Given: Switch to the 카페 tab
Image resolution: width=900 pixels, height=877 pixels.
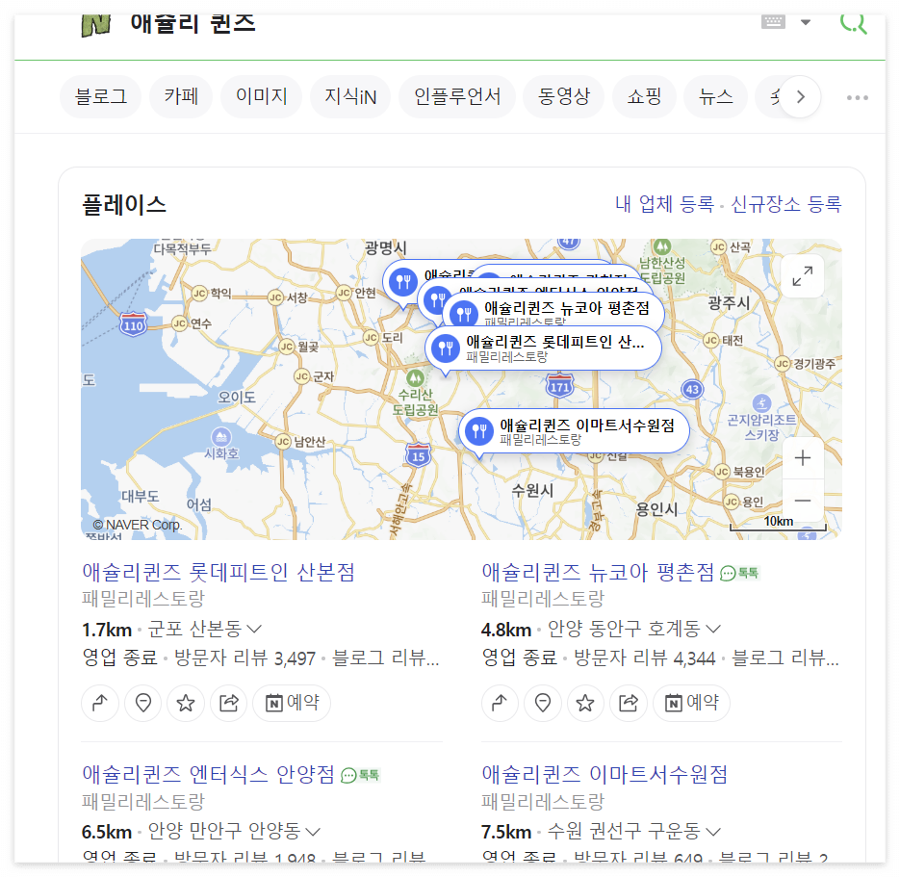Looking at the screenshot, I should [181, 96].
